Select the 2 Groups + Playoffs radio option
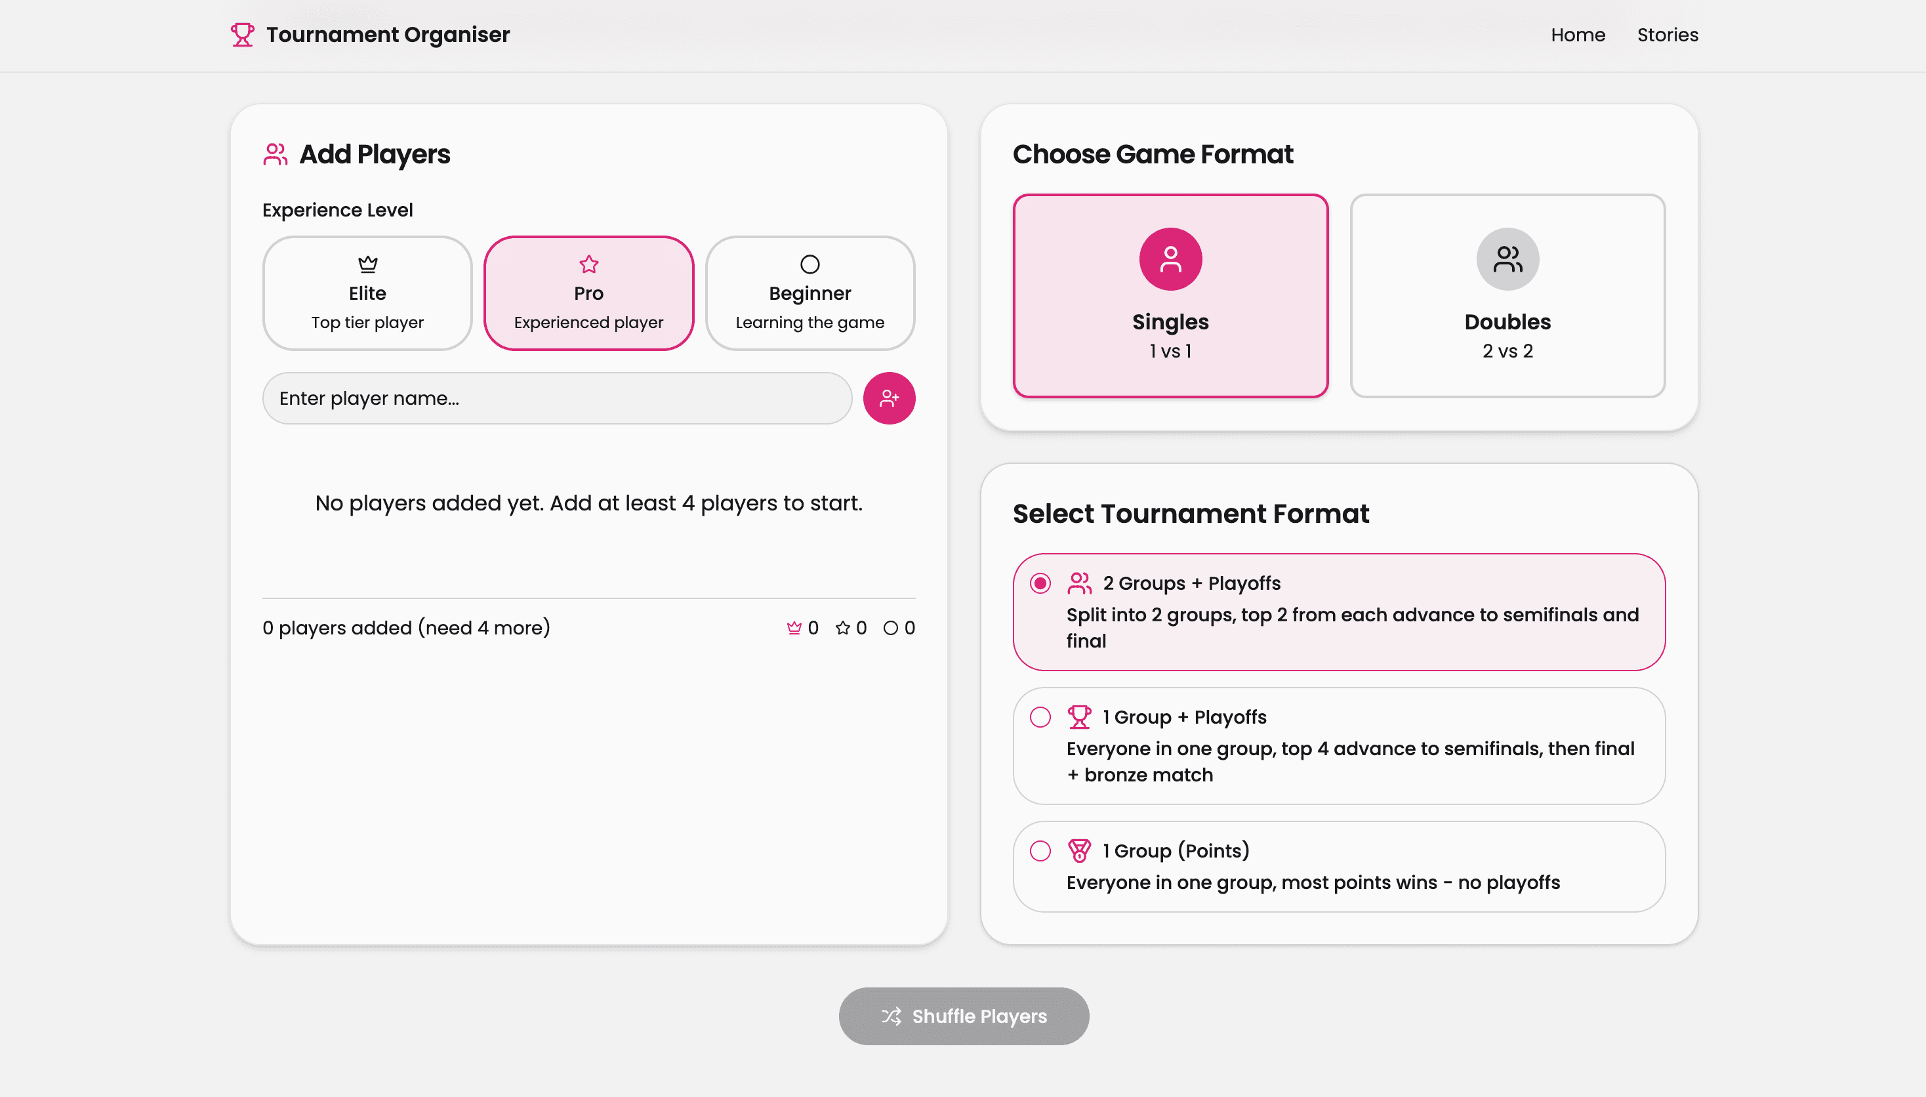 point(1040,583)
